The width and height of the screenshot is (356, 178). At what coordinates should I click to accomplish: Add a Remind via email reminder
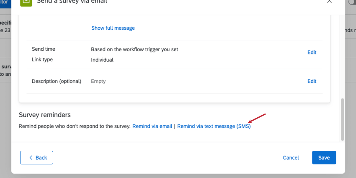coord(152,126)
